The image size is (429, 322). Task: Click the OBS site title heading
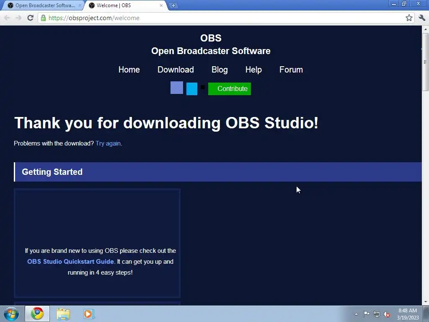point(211,38)
